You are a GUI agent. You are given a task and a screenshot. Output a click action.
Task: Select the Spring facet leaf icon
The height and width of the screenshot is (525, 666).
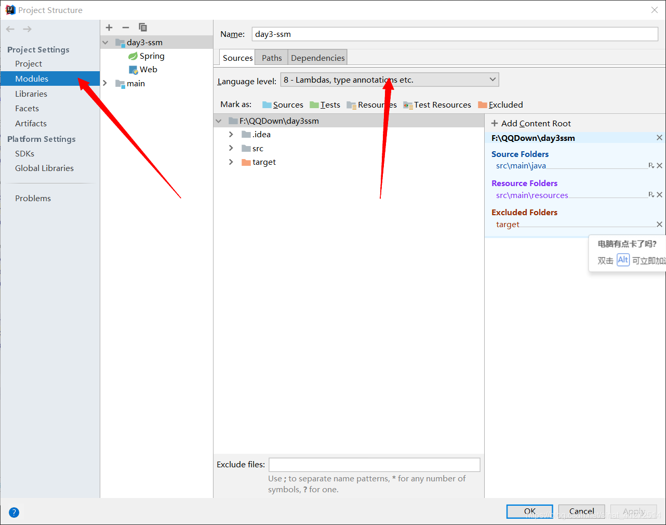(133, 56)
